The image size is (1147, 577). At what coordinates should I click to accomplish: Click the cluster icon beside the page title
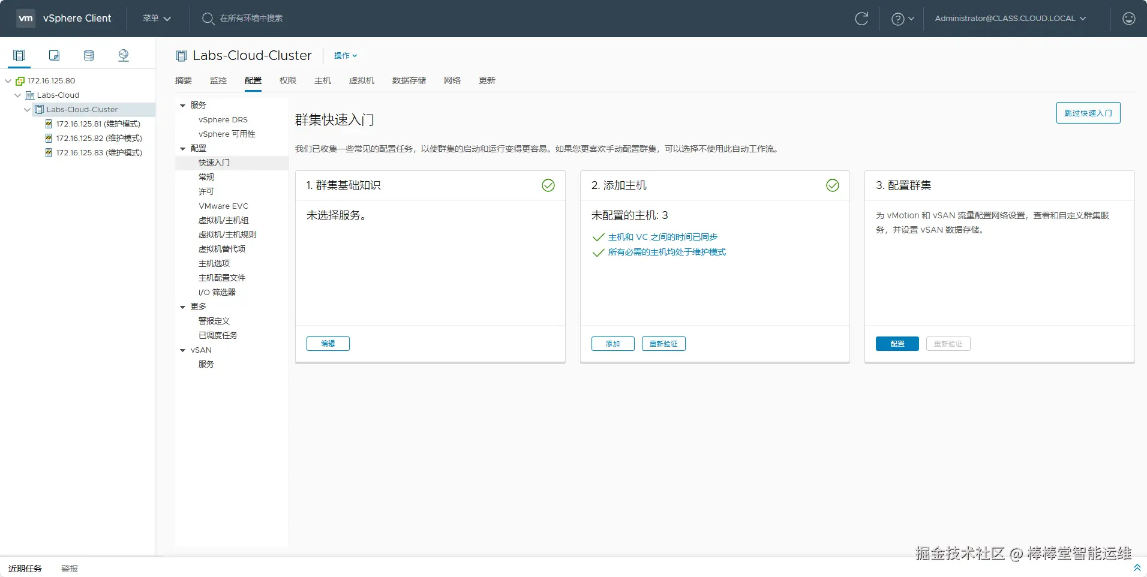tap(181, 56)
